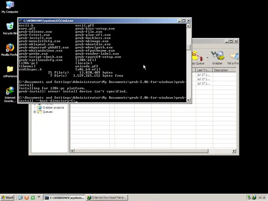This screenshot has width=268, height=201.
Task: Click right arrow of IDM horizontal scrollbar
Action: coord(234,151)
